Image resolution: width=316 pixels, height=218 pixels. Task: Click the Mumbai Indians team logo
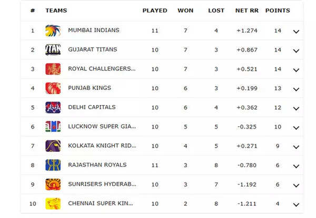tap(53, 30)
